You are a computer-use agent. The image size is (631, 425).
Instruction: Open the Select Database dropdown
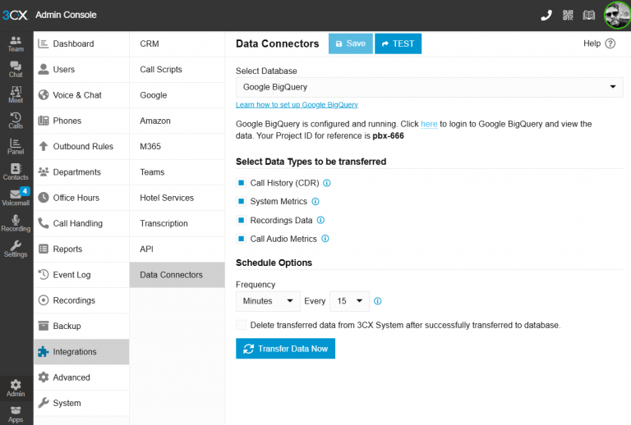[430, 87]
